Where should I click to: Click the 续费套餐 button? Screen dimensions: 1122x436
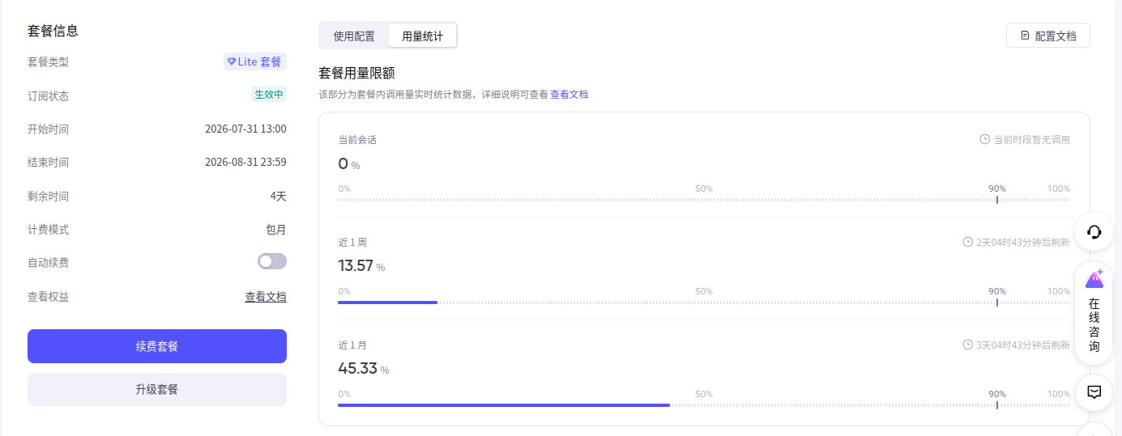[157, 346]
